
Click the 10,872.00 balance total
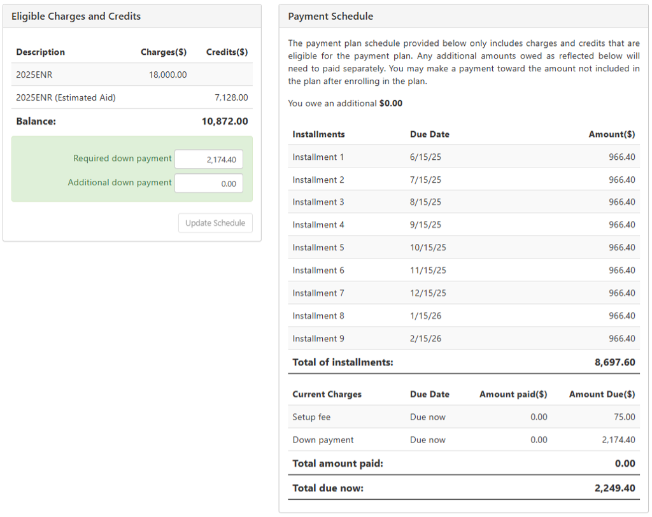point(225,121)
